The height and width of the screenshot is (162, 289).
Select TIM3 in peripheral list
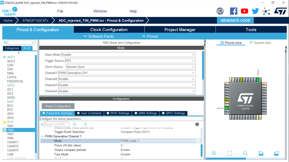tap(10, 134)
